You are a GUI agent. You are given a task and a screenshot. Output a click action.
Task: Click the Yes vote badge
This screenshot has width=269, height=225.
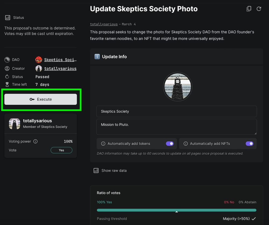(61, 150)
